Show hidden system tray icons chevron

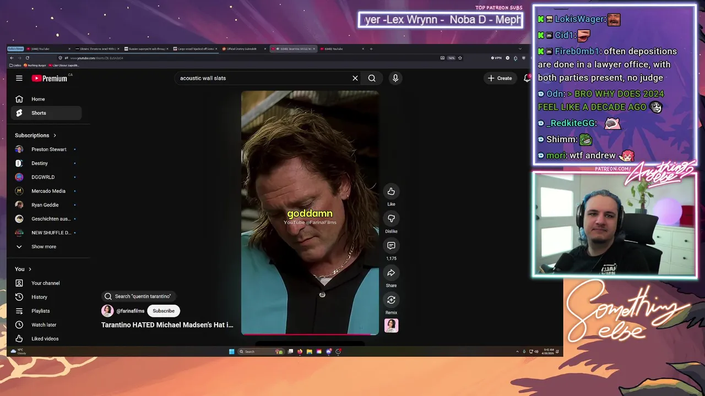[517, 351]
